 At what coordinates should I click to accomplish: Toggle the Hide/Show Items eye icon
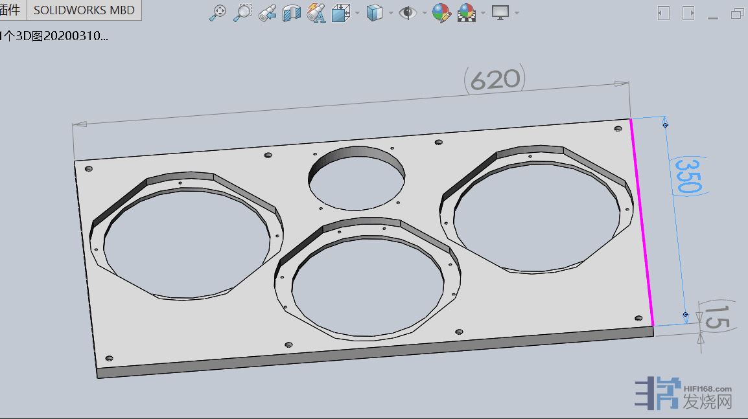pos(408,12)
